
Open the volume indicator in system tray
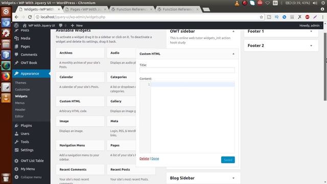[x=315, y=3]
